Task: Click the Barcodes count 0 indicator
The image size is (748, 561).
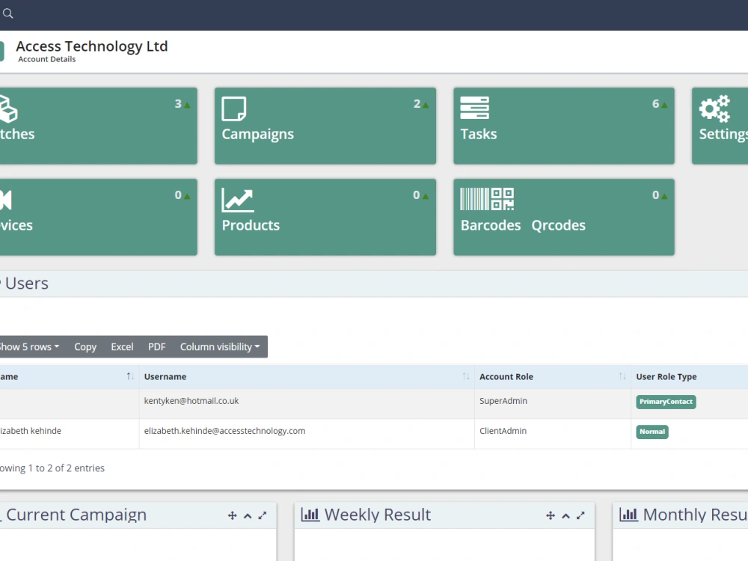Action: [660, 195]
